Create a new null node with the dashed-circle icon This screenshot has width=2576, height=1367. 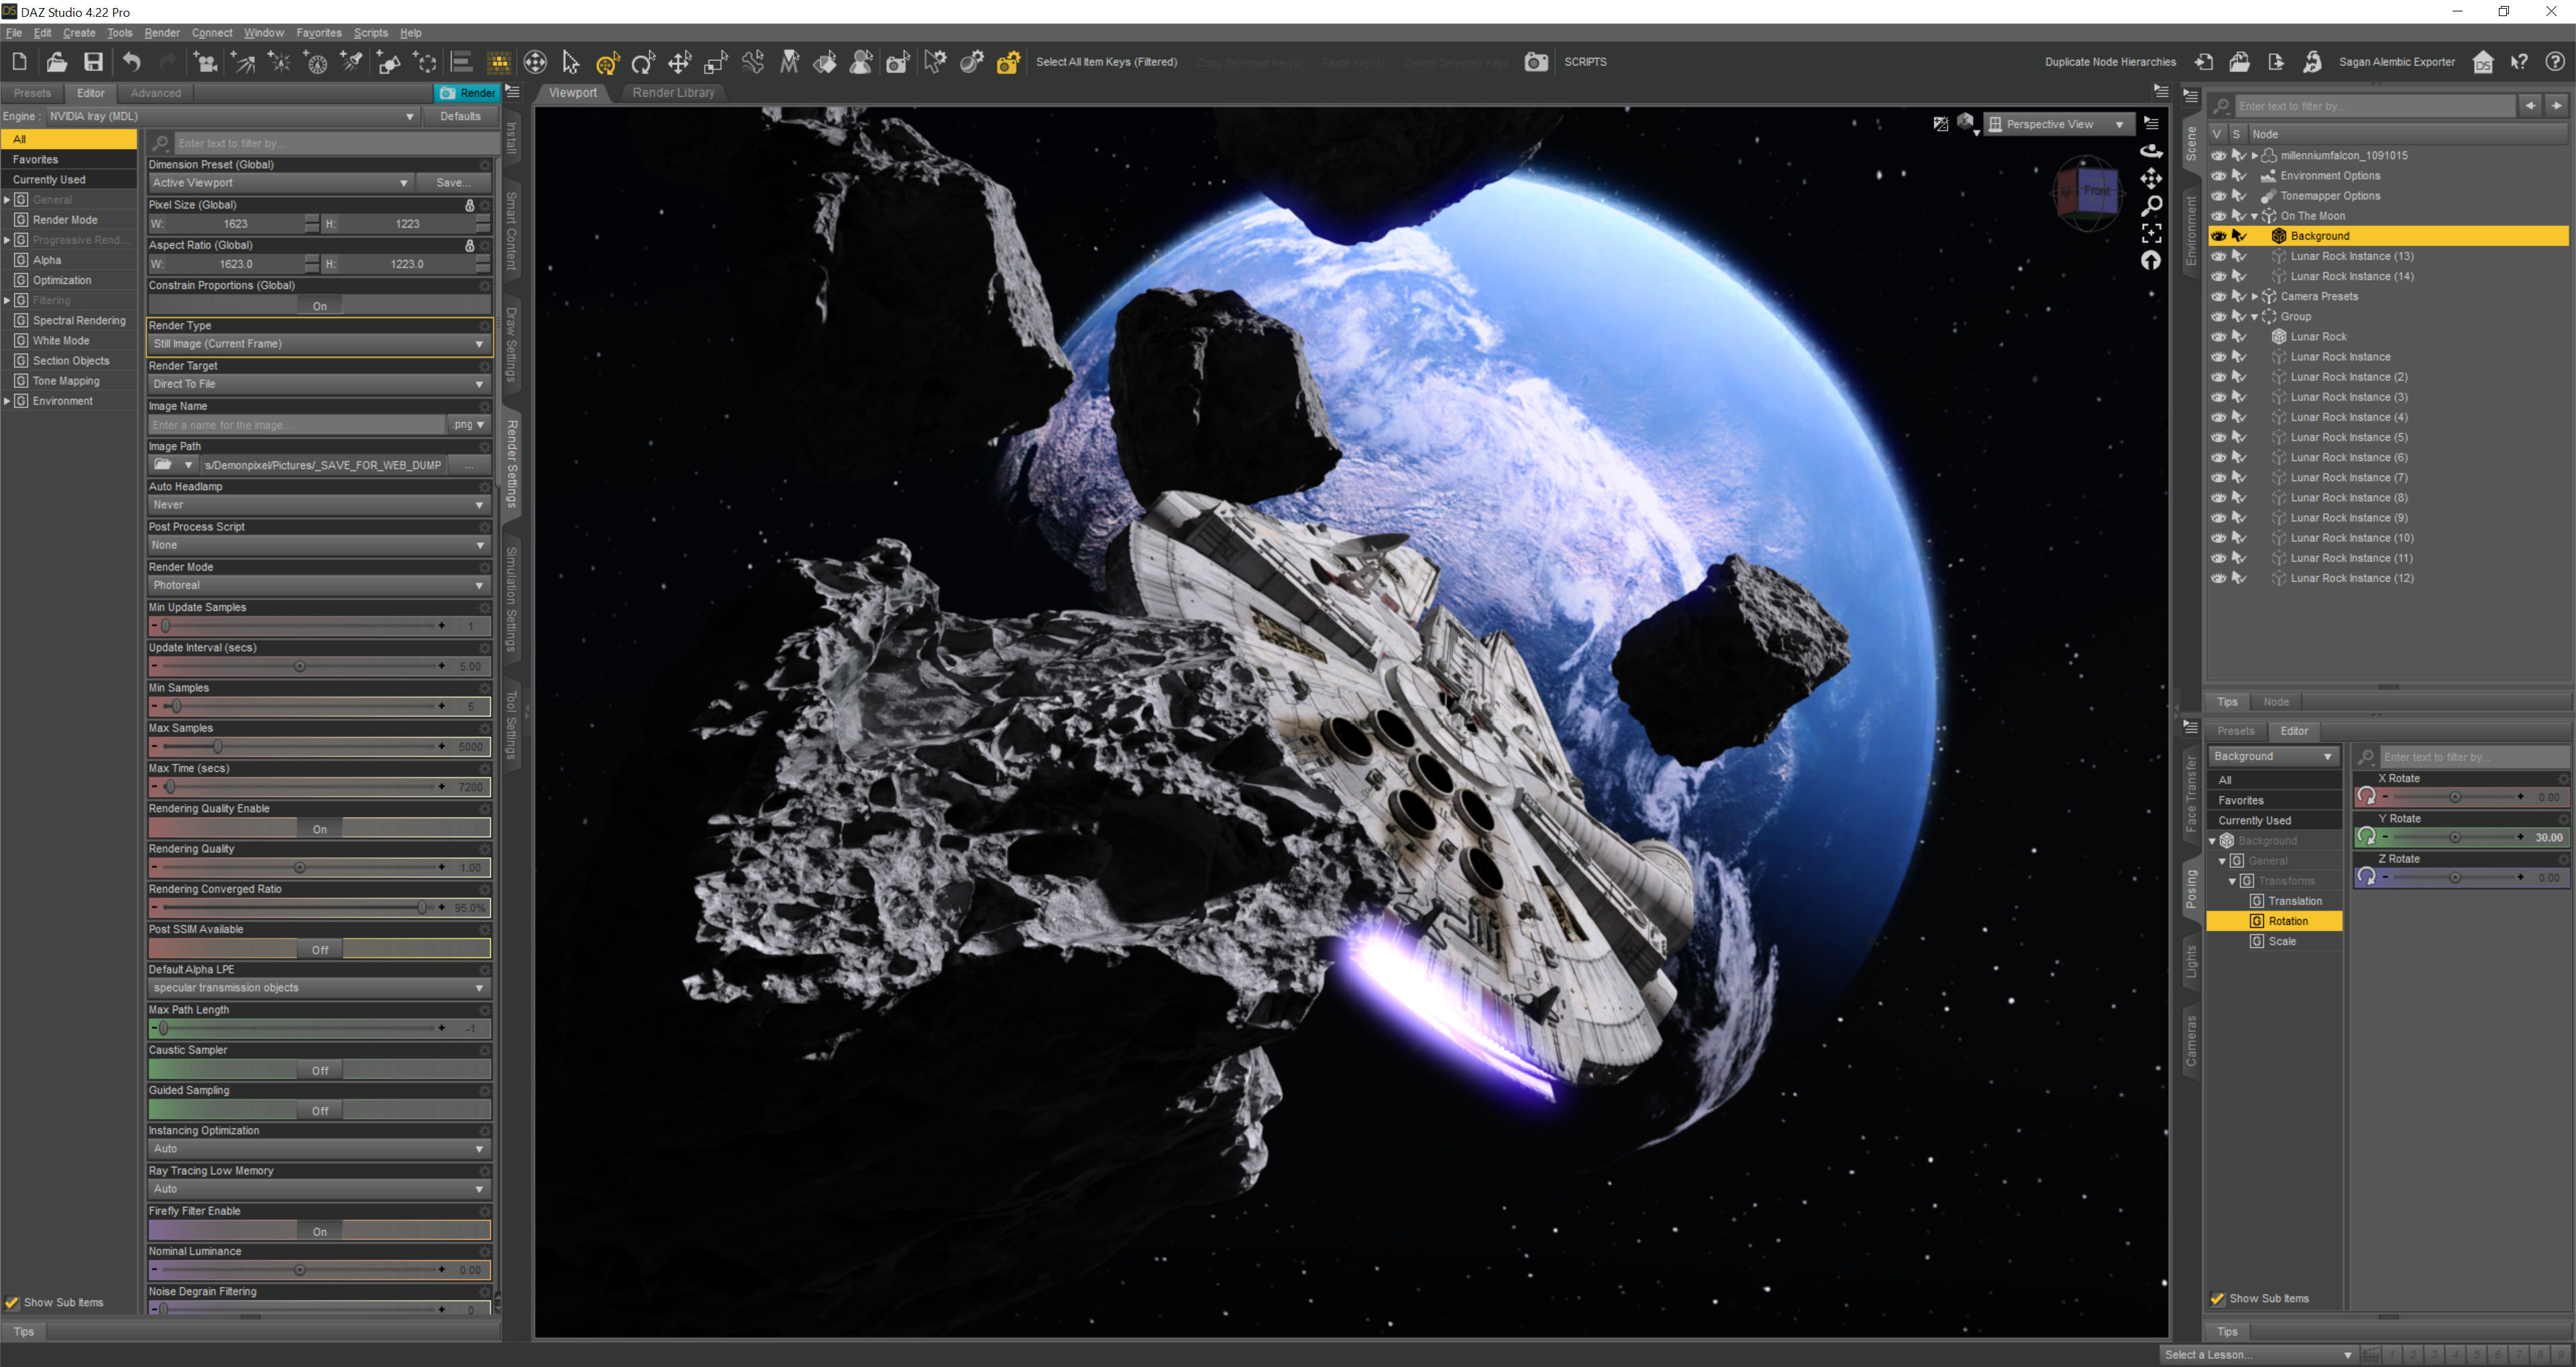click(x=425, y=62)
